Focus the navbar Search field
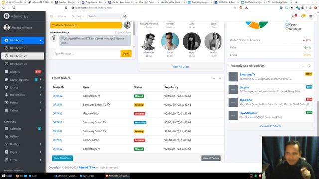The width and height of the screenshot is (319, 179). tap(105, 16)
